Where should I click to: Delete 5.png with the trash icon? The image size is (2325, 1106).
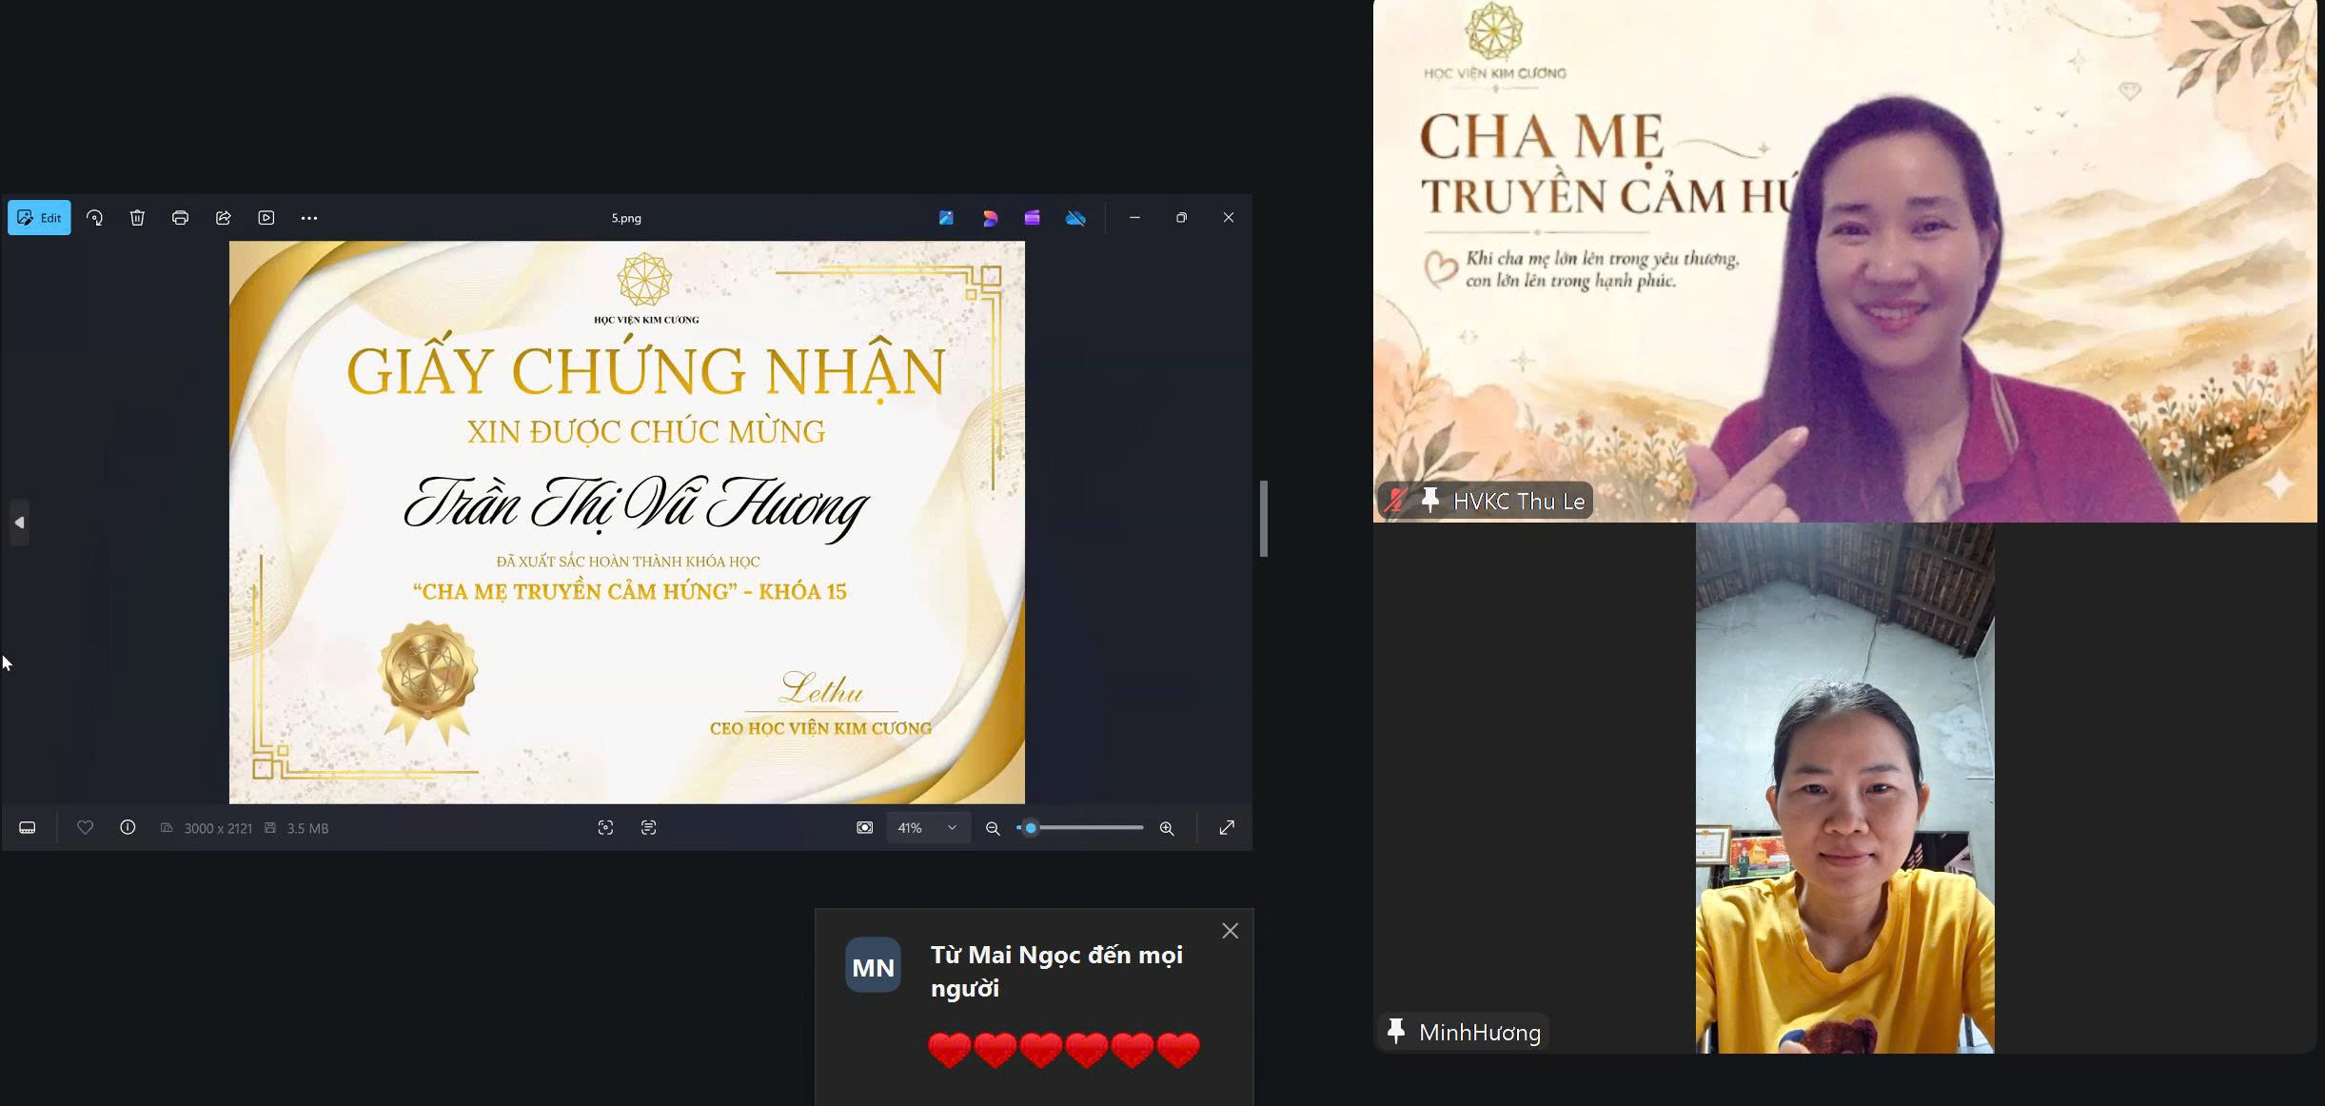137,218
